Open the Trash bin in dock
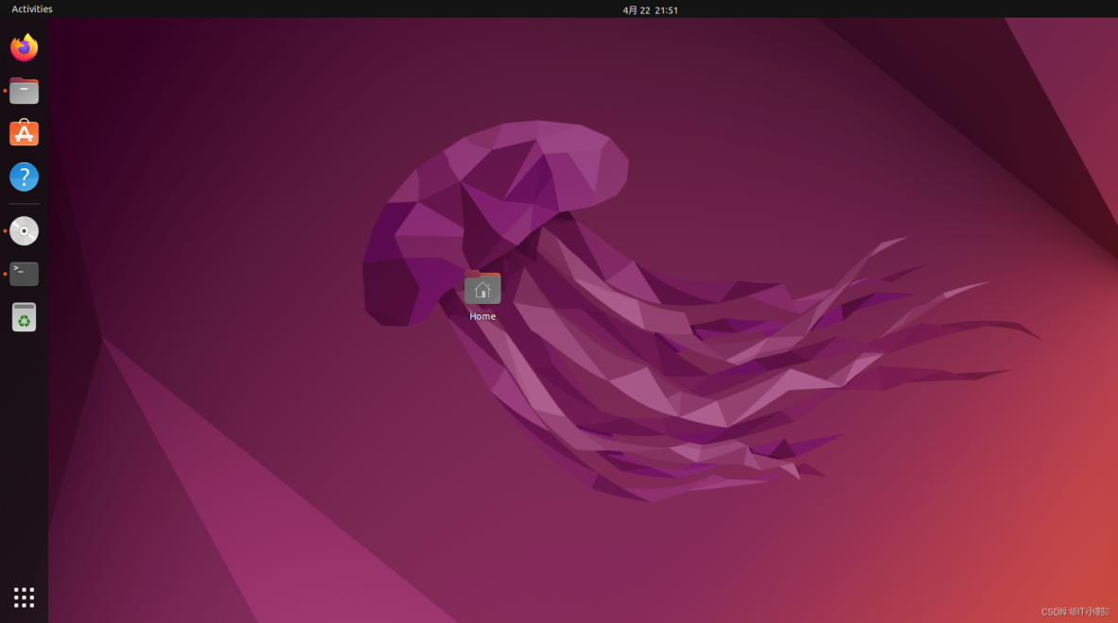This screenshot has width=1118, height=623. [24, 317]
